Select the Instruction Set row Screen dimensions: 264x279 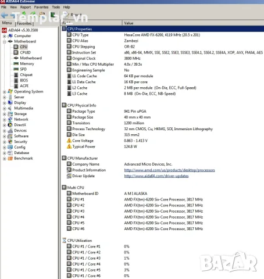(163, 52)
